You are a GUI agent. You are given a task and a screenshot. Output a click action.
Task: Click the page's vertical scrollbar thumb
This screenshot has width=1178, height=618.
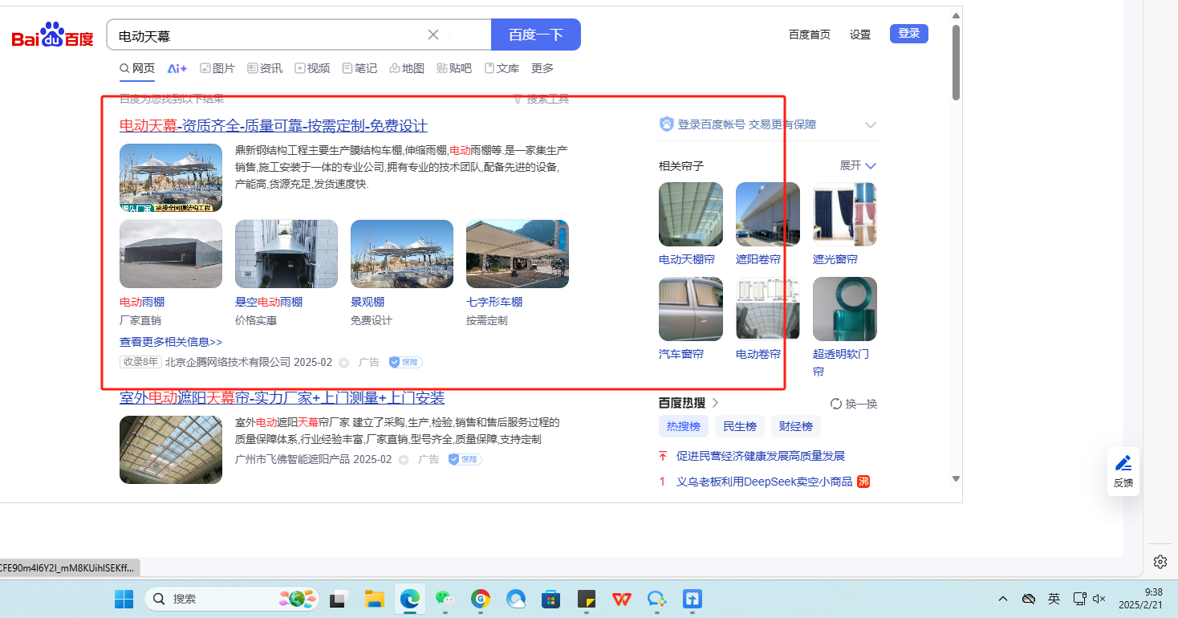956,63
